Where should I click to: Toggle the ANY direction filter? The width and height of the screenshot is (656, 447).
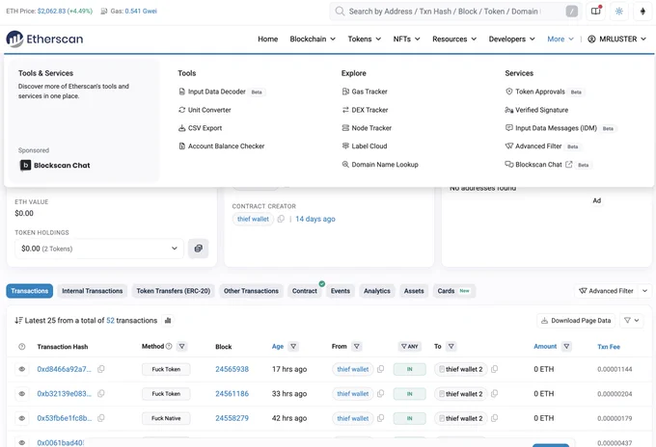410,346
